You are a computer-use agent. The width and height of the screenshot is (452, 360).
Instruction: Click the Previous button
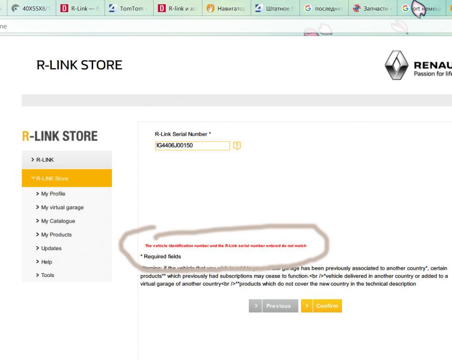point(274,306)
